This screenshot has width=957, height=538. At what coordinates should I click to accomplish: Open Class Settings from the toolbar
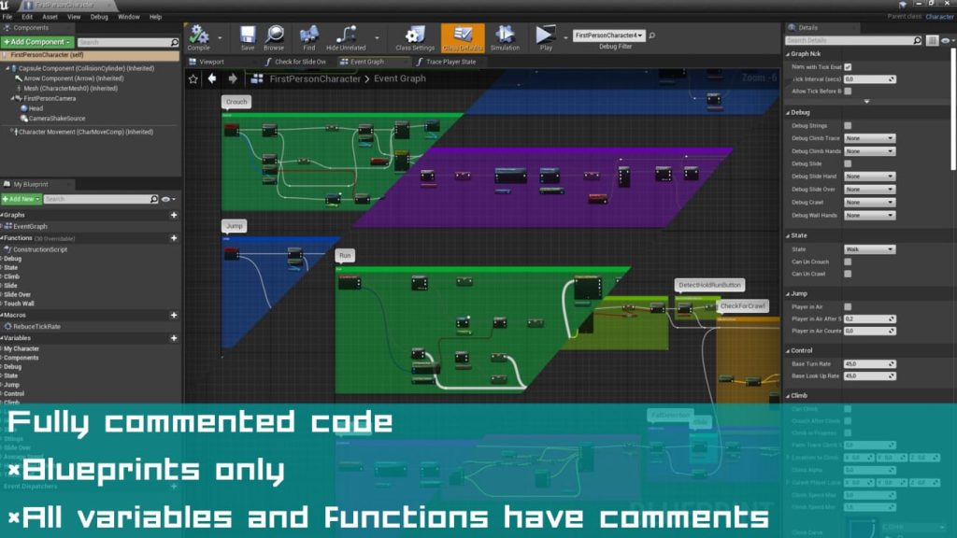coord(415,36)
